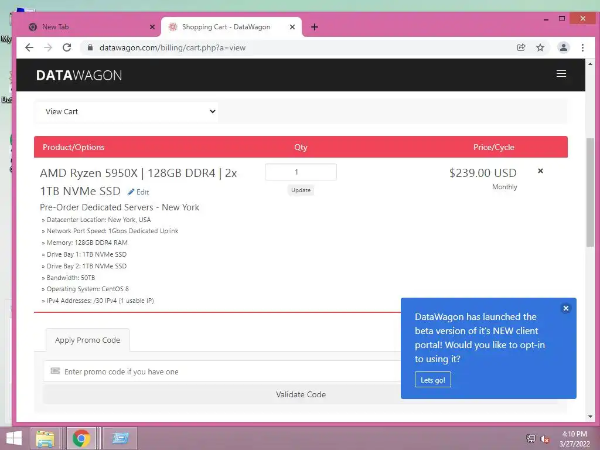Open the taskbar clock showing 4:10 PM
The height and width of the screenshot is (450, 600).
point(574,439)
